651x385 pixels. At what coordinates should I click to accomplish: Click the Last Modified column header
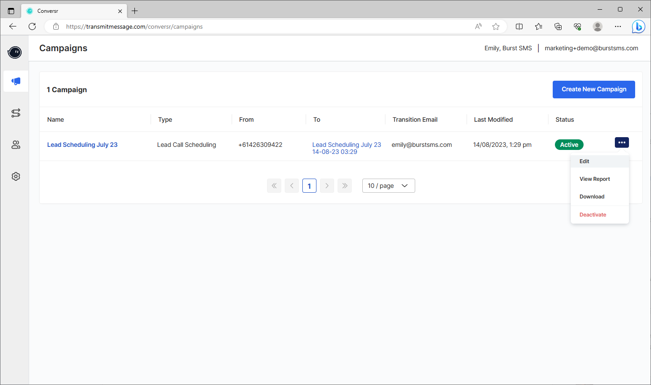493,120
